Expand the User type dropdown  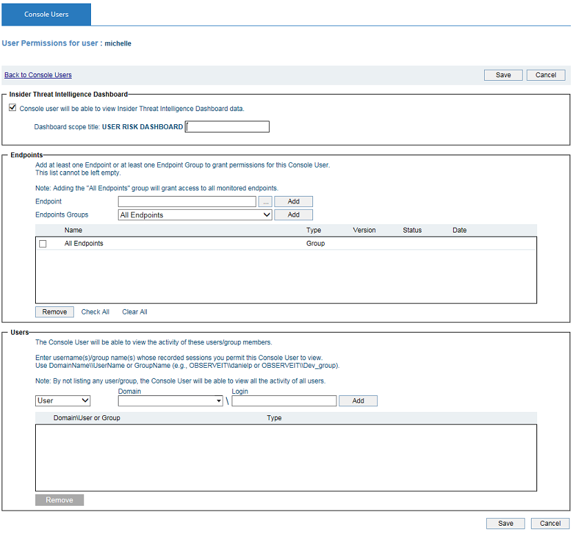tap(63, 400)
